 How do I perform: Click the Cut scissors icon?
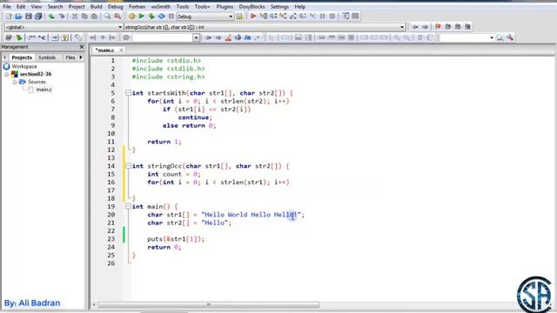75,17
